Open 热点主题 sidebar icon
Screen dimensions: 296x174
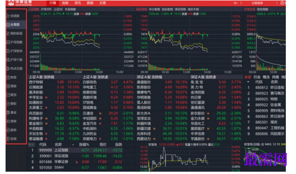[x=8, y=69]
